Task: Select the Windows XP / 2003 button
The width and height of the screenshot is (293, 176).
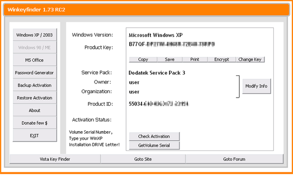Action: pyautogui.click(x=35, y=35)
